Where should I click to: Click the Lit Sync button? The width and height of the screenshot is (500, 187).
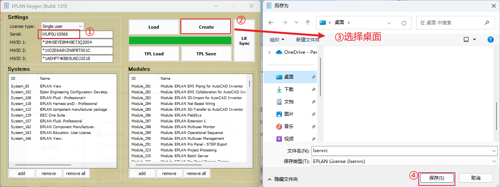(x=244, y=41)
